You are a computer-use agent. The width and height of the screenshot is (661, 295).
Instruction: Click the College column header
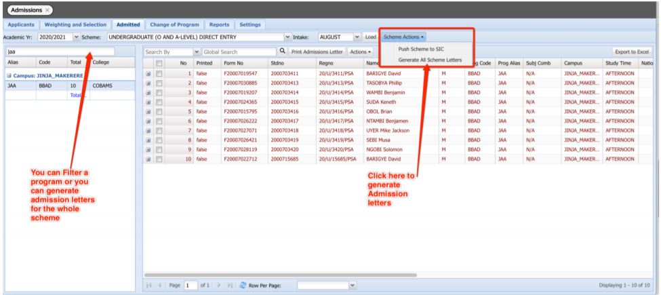click(x=112, y=62)
